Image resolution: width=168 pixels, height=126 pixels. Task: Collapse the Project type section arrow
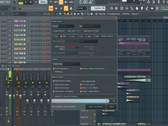pos(115,21)
